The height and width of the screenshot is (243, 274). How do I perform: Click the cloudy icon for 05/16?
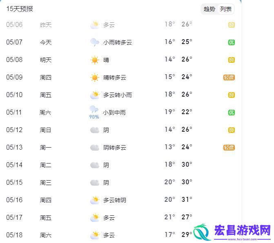coord(95,200)
